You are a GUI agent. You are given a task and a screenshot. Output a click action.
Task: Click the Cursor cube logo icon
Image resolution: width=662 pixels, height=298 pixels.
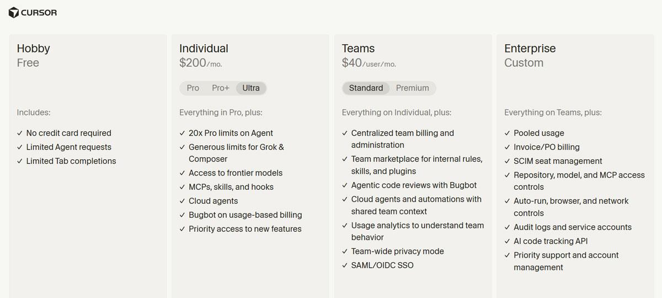click(x=14, y=12)
